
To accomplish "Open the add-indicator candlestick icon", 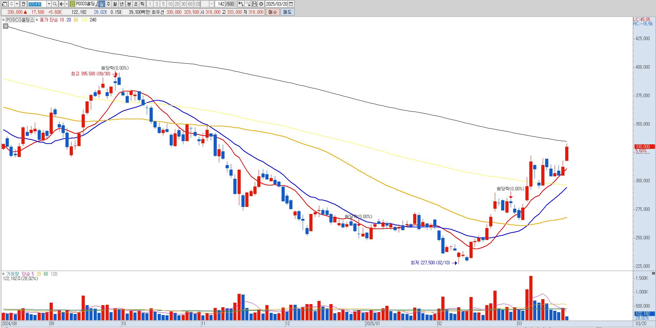I will coord(241,4).
